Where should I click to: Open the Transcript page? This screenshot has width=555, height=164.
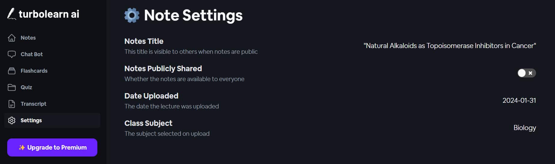click(x=33, y=104)
